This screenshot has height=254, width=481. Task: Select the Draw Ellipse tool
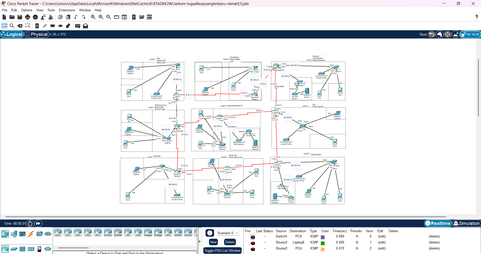pyautogui.click(x=60, y=26)
